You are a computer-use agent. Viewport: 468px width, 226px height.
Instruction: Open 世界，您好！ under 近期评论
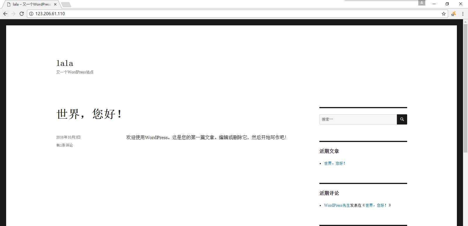[376, 205]
